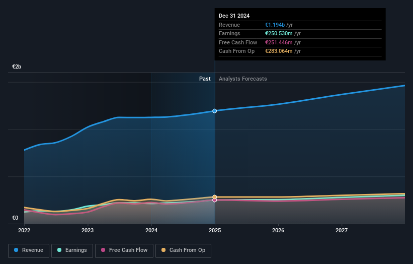Click the Dec 31 2024 tooltip date
The width and height of the screenshot is (413, 264).
234,16
